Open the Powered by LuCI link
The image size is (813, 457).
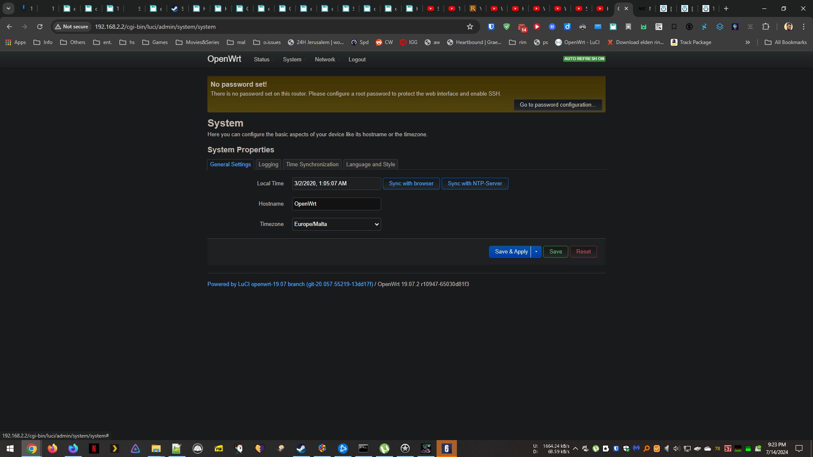pos(290,284)
